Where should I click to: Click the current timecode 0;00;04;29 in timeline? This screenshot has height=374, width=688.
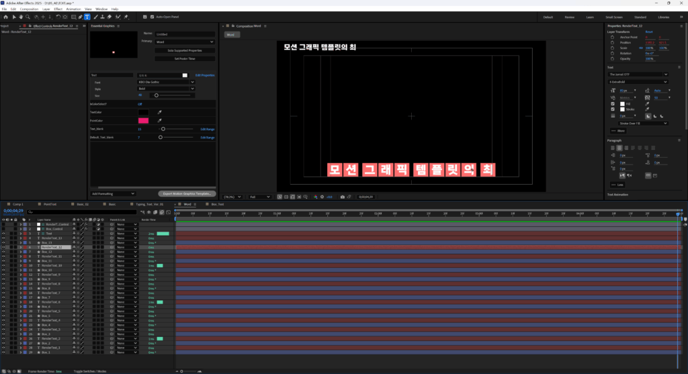click(x=13, y=211)
